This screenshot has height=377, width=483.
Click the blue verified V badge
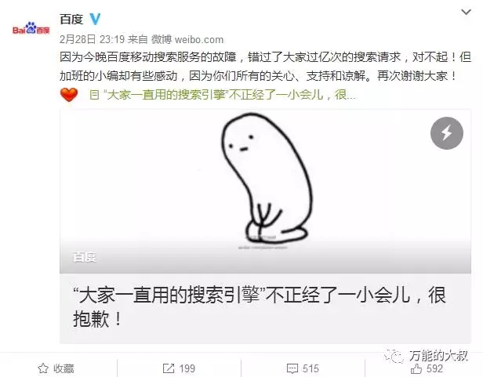pyautogui.click(x=95, y=19)
